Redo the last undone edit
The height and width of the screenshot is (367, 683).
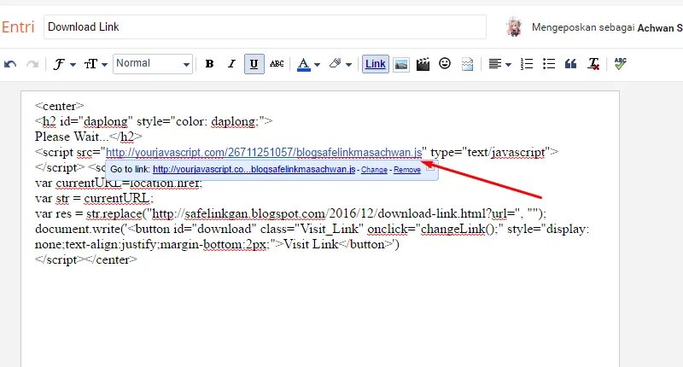[32, 64]
